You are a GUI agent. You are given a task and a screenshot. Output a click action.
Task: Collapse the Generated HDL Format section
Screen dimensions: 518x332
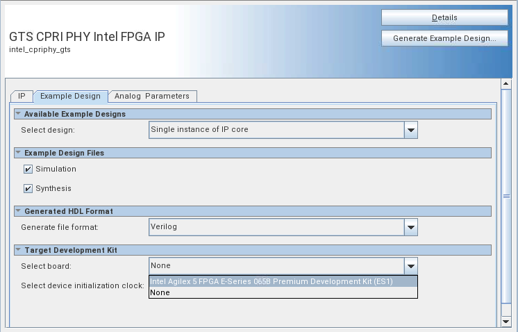pyautogui.click(x=17, y=210)
